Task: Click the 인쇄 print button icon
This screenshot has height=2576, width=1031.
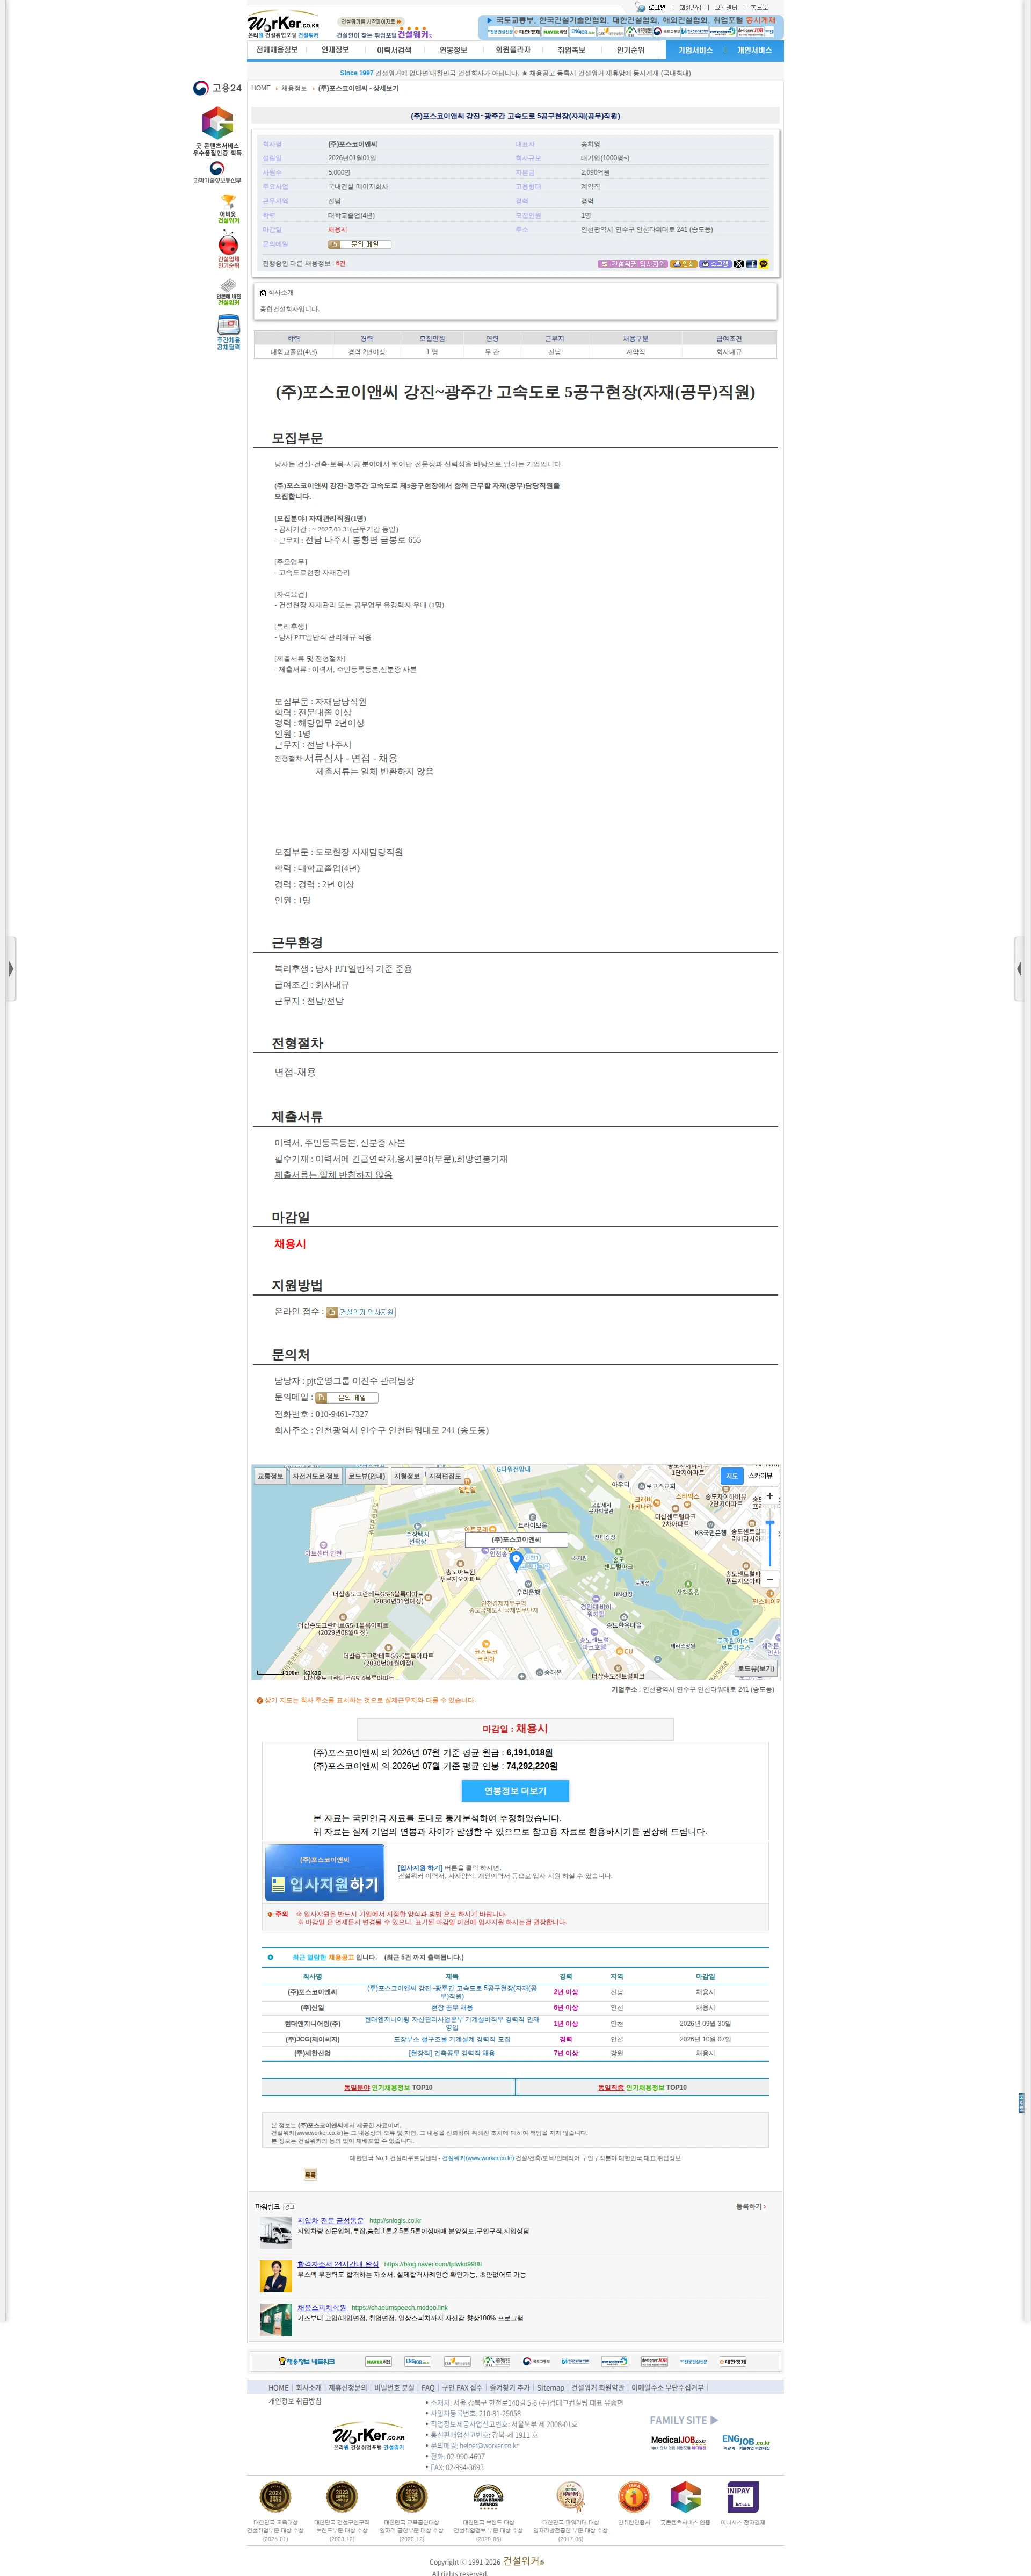Action: click(684, 264)
